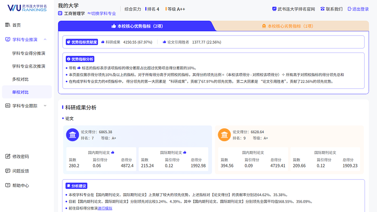Click total score 1992.98 value

198,165
